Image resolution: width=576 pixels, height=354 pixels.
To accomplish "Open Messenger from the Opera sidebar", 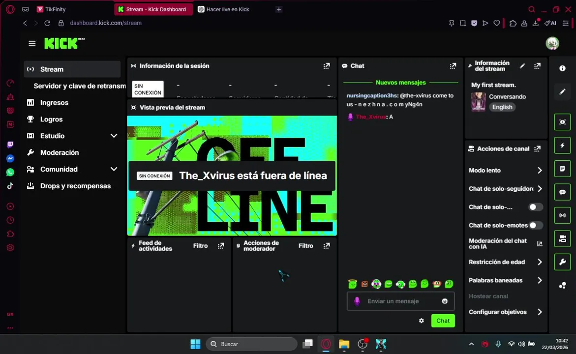I will coord(10,158).
